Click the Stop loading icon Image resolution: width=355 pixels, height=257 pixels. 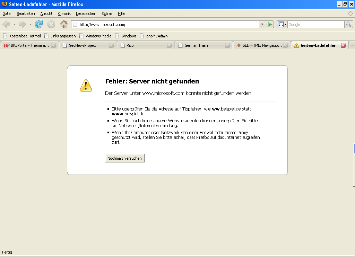pos(51,24)
